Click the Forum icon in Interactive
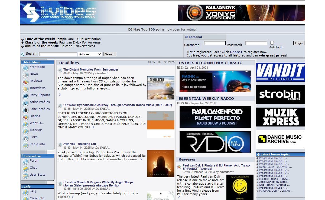325x200 pixels. click(25, 161)
